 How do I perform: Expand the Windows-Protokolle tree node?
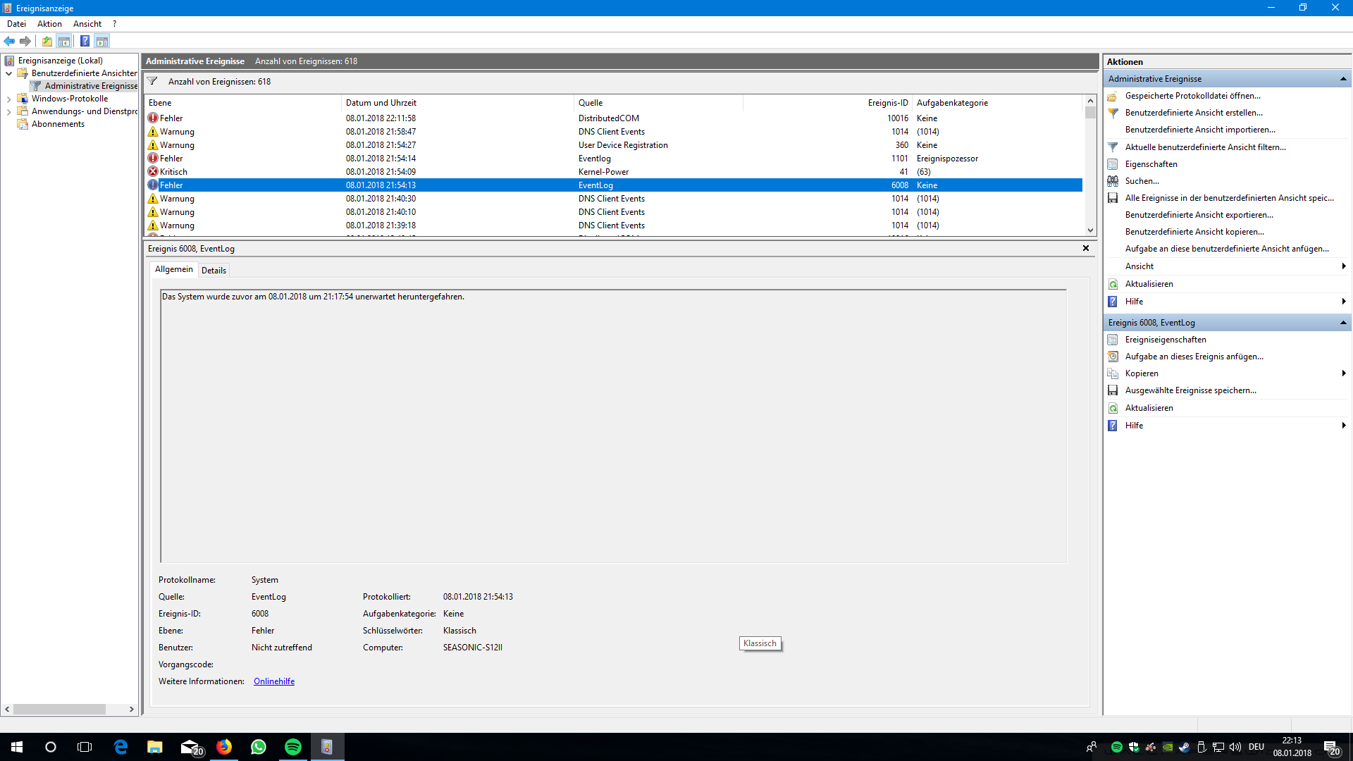point(8,99)
